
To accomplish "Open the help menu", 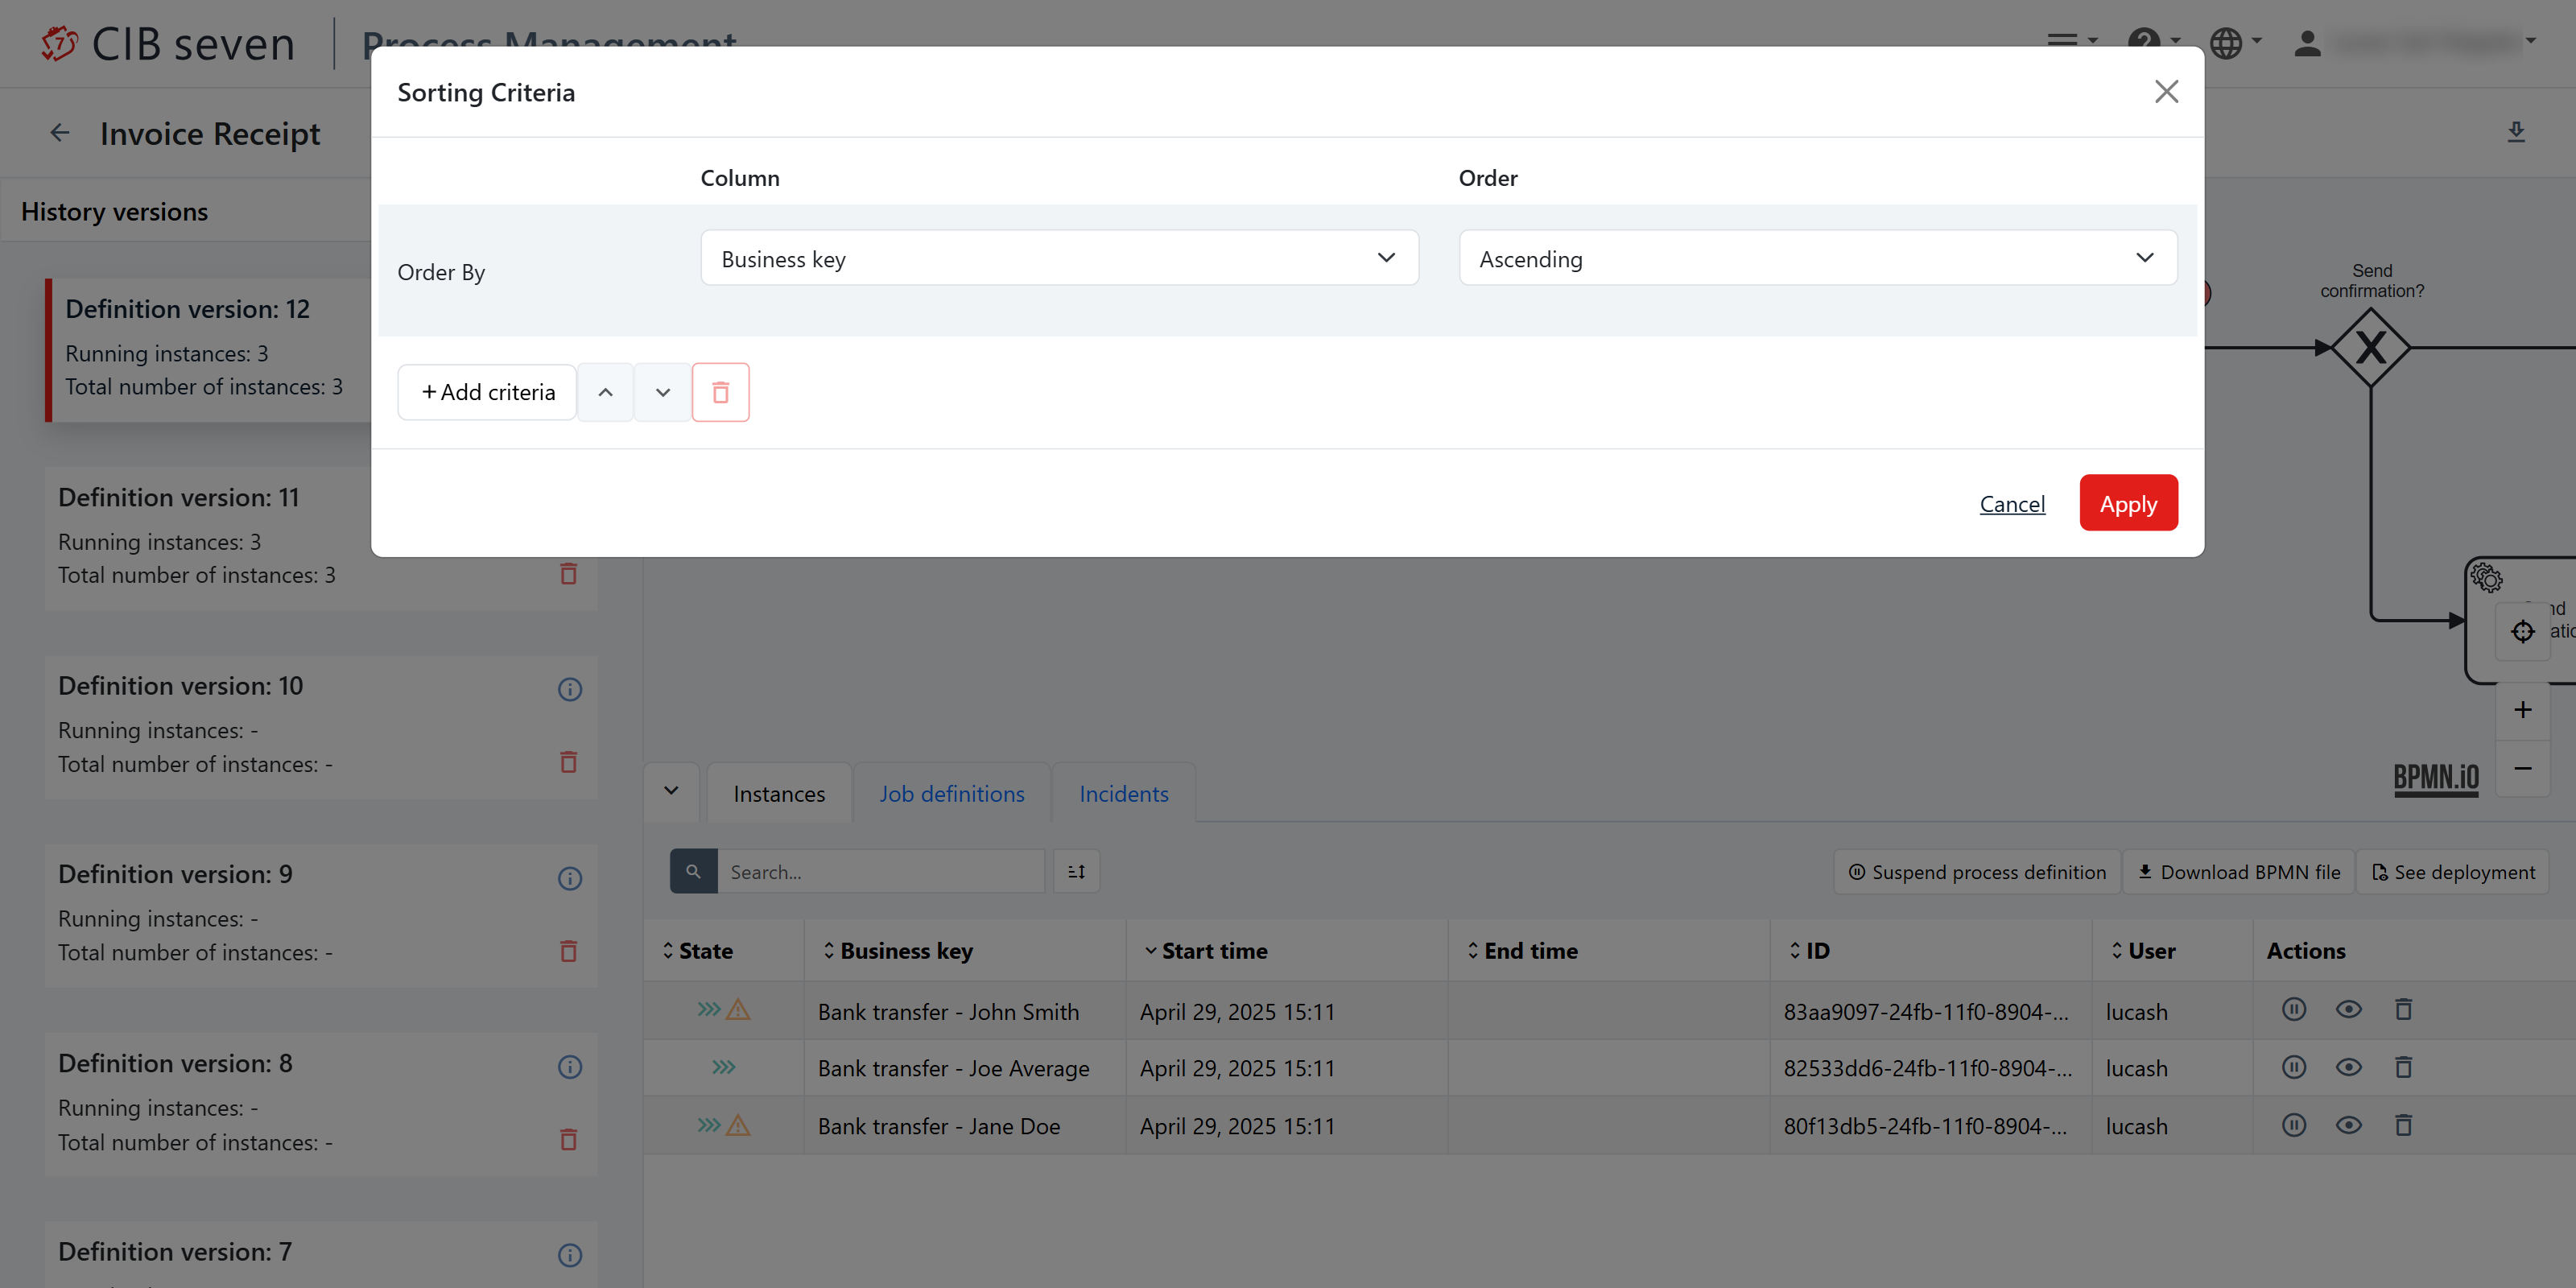I will coord(2153,42).
